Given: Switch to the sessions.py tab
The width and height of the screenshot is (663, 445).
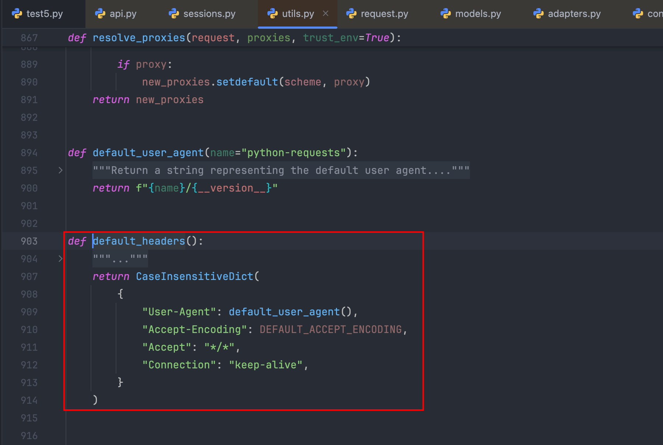Looking at the screenshot, I should [209, 14].
